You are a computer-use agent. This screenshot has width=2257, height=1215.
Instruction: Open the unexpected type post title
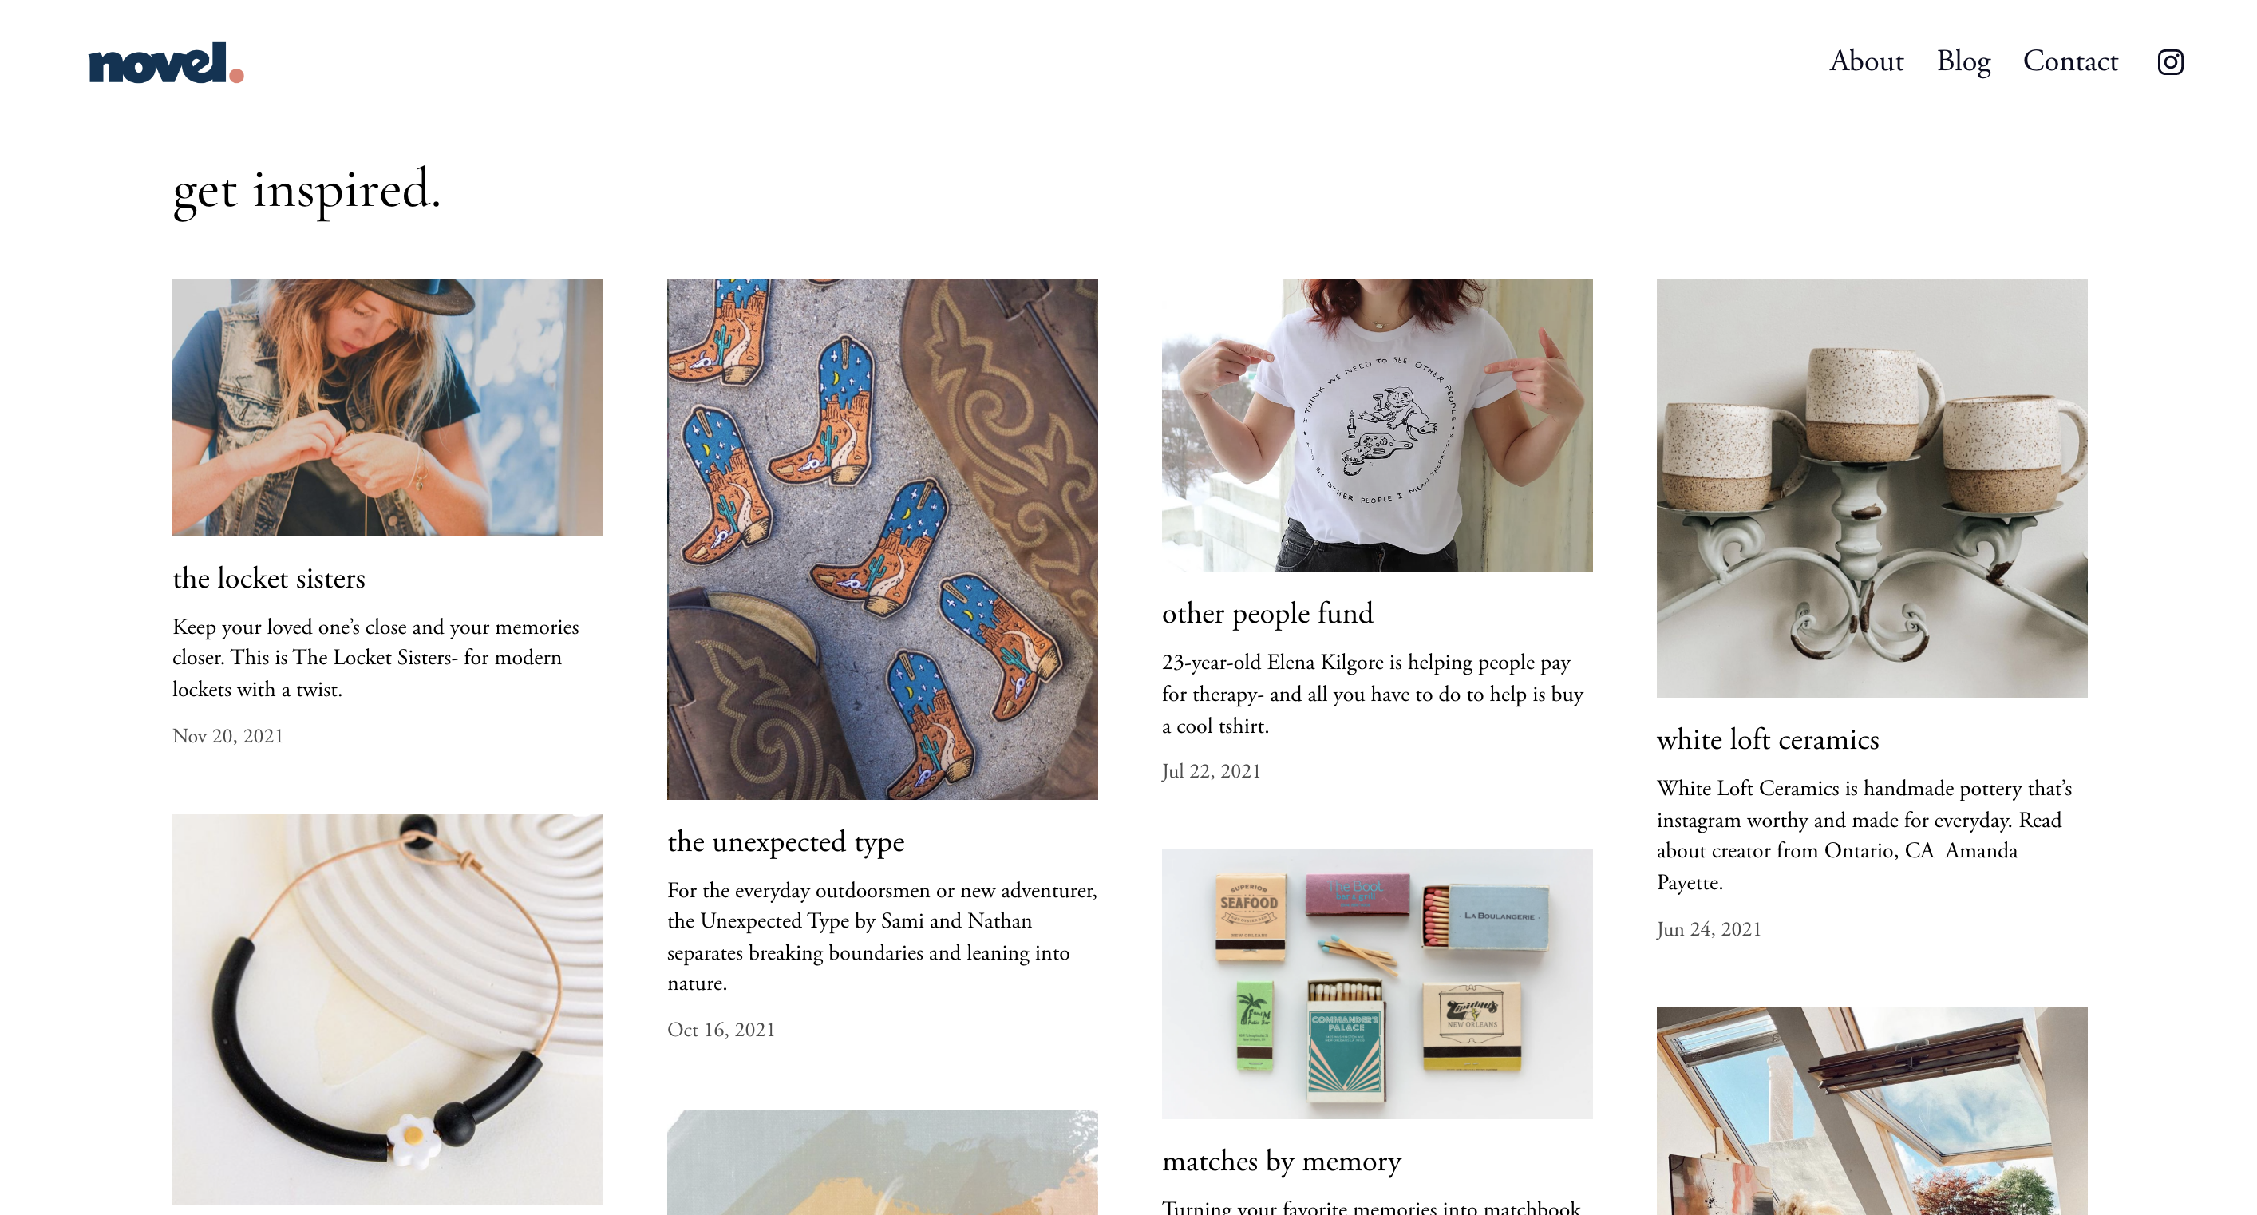(786, 841)
